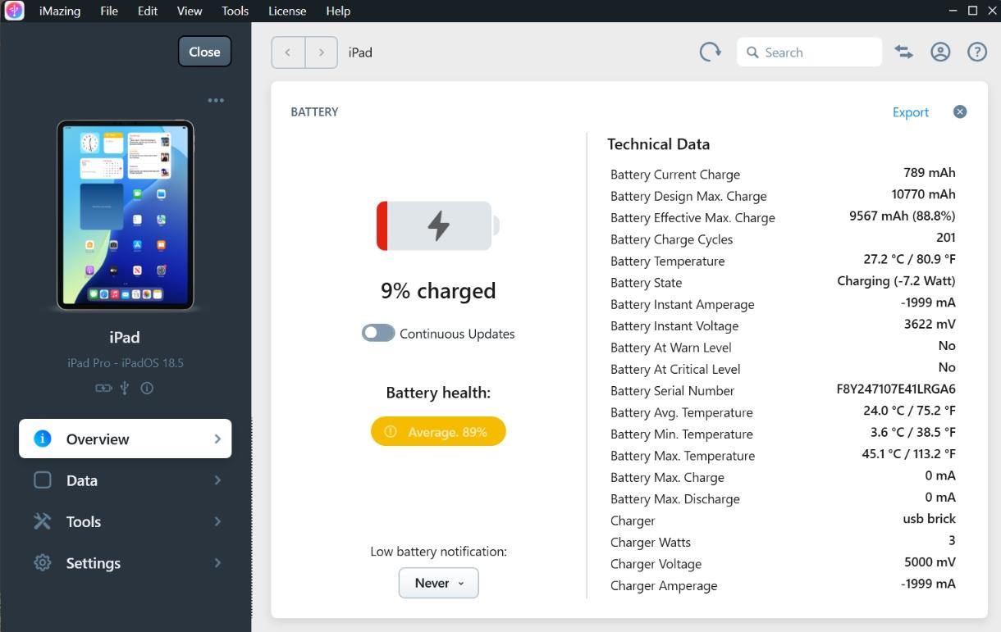1001x632 pixels.
Task: Click the iMazing app logo icon
Action: 14,11
